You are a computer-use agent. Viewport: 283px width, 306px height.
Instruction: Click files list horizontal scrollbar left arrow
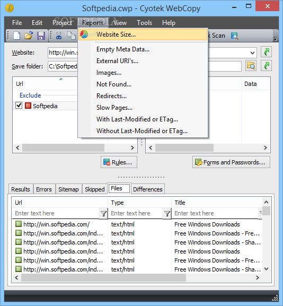pyautogui.click(x=16, y=277)
